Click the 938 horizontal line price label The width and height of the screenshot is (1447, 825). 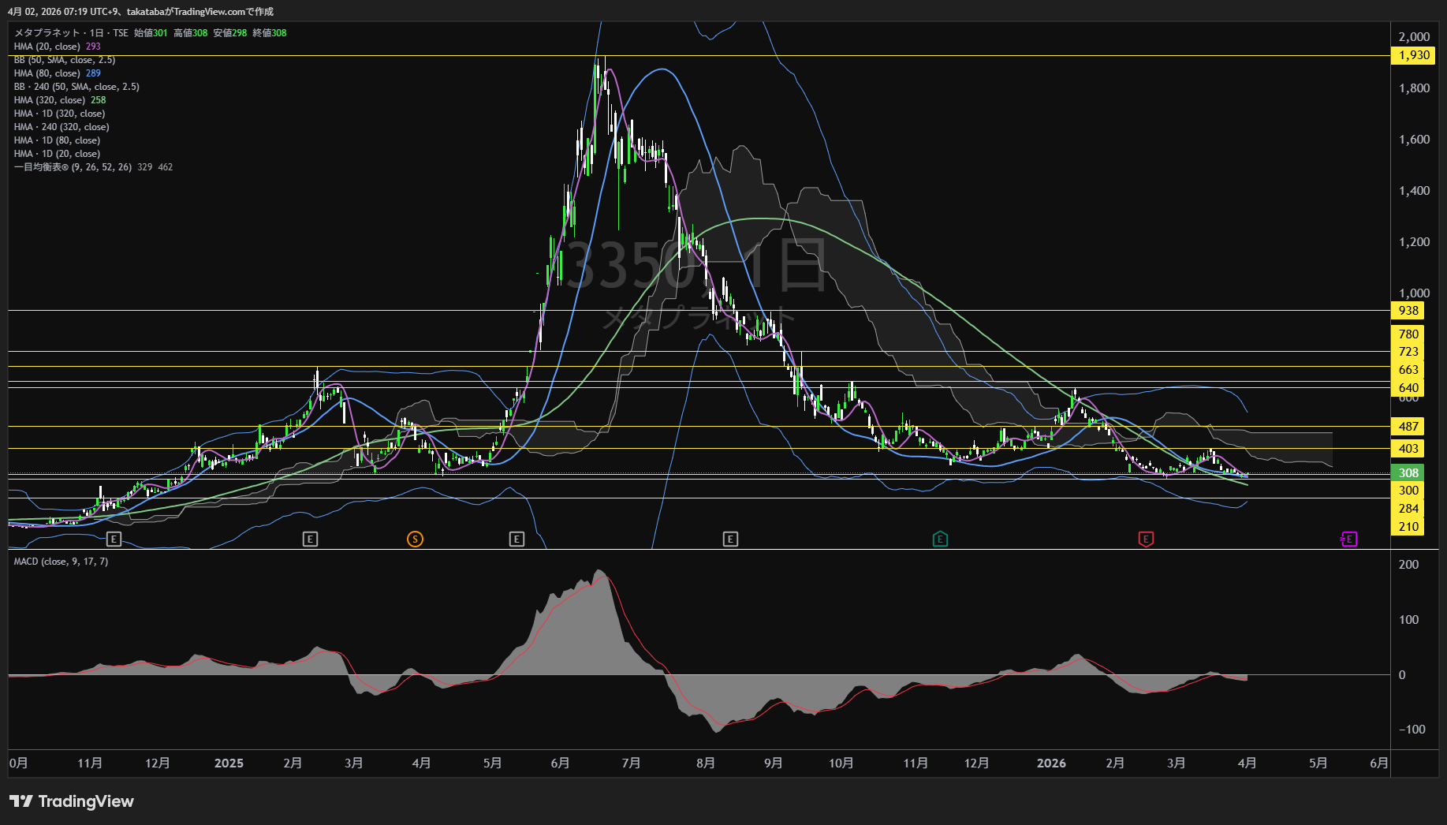tap(1408, 311)
